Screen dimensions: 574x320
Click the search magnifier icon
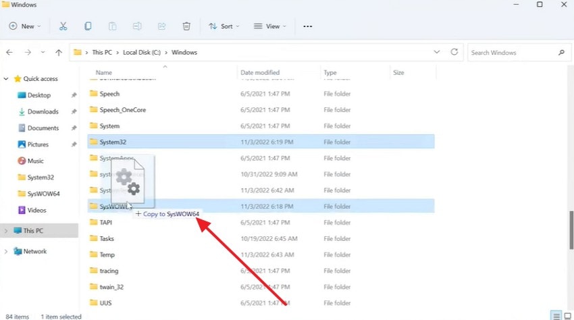coord(562,53)
